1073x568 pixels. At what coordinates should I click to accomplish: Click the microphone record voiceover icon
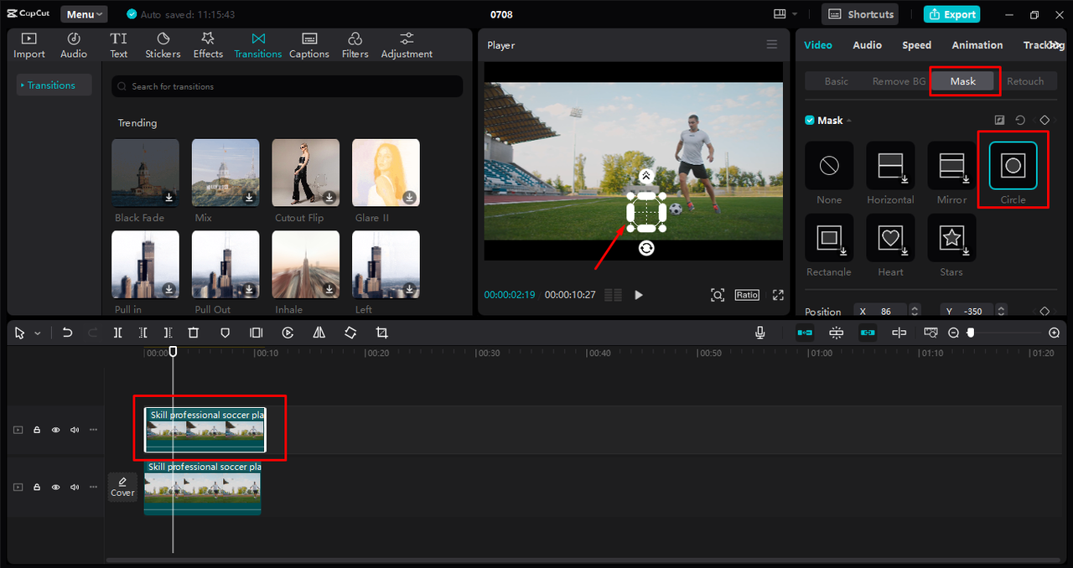click(x=760, y=333)
